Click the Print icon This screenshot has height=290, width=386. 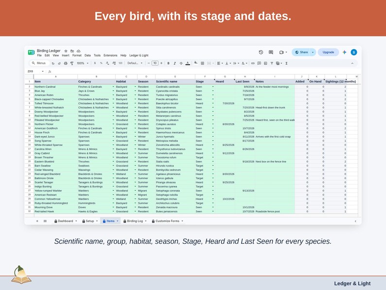(66, 63)
